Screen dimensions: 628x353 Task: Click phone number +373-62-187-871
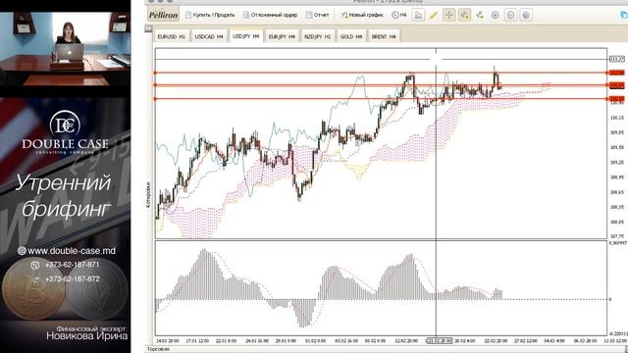(x=72, y=265)
